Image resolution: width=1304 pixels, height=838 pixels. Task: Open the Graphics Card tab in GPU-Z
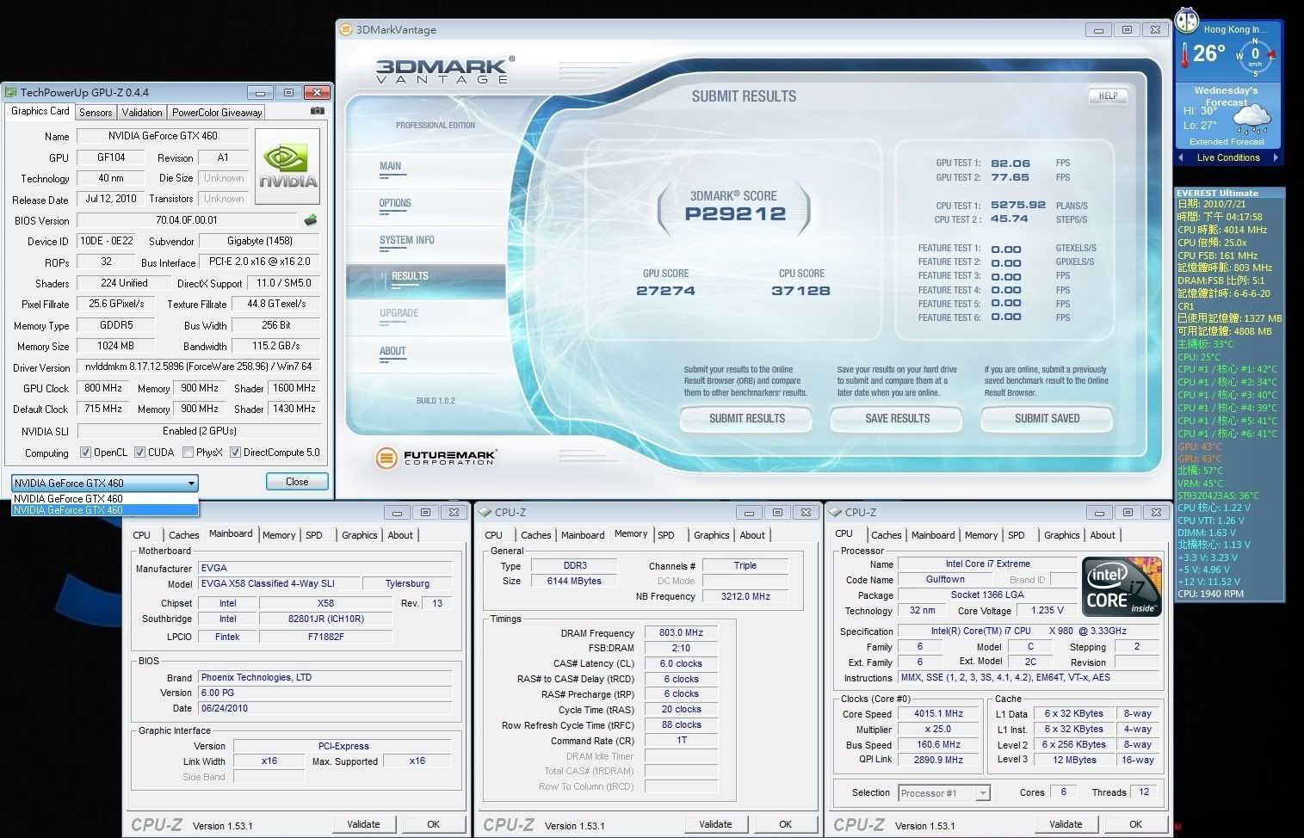[40, 111]
